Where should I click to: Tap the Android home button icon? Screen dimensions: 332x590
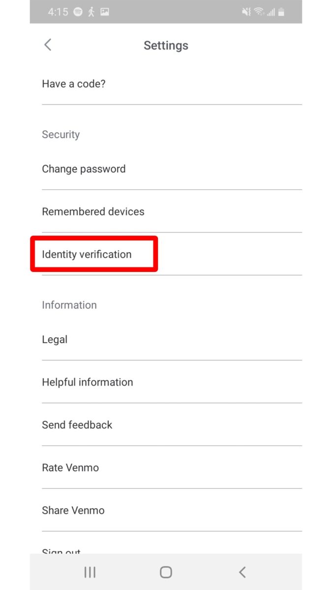(x=166, y=572)
